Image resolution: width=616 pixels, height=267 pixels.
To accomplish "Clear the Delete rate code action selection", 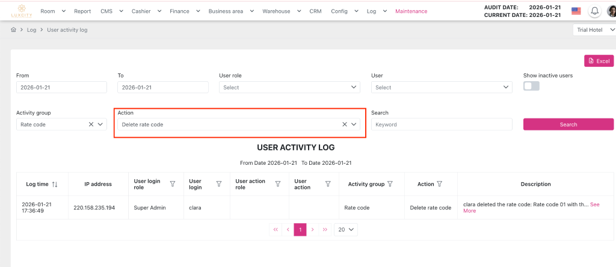I will pyautogui.click(x=345, y=124).
